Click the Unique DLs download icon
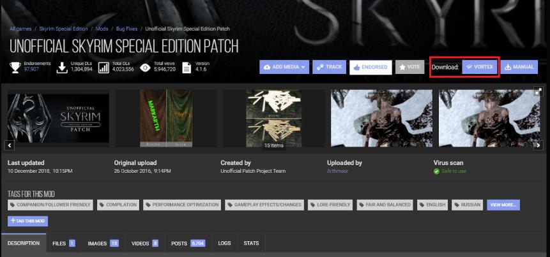Screen dimensions: 550x257 click(x=62, y=67)
